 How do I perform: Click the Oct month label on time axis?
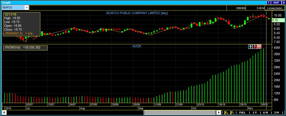pos(194,108)
